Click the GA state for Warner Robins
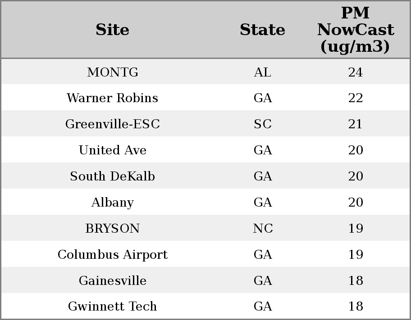The height and width of the screenshot is (320, 411). pos(262,98)
